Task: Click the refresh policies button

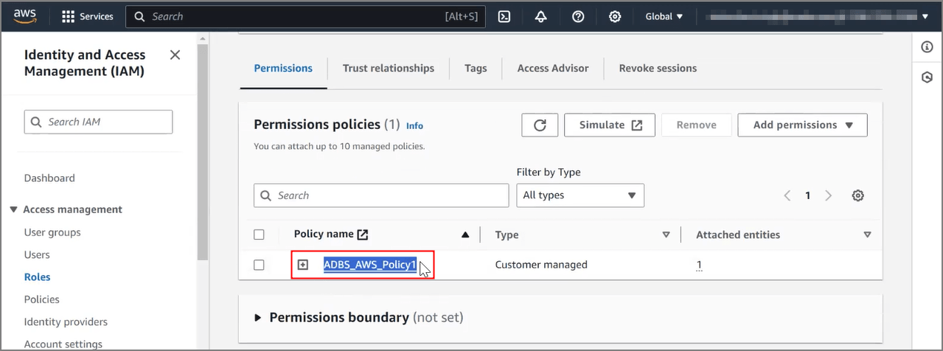Action: click(540, 125)
